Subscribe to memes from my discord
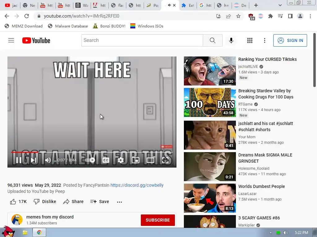The height and width of the screenshot is (237, 317). [x=158, y=220]
